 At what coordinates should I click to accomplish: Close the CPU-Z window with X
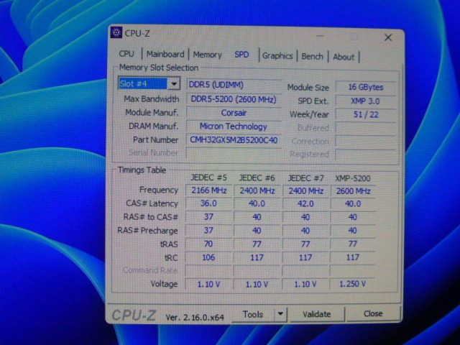388,37
